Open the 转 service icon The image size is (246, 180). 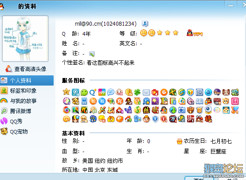coord(208,119)
